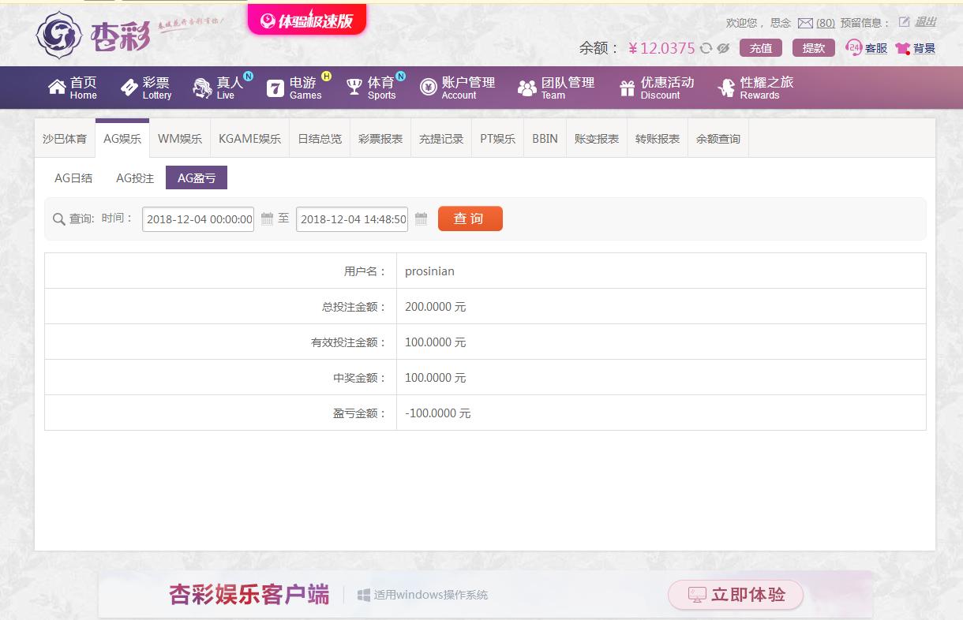Switch to the PT娱乐 tab
The width and height of the screenshot is (963, 620).
click(498, 139)
